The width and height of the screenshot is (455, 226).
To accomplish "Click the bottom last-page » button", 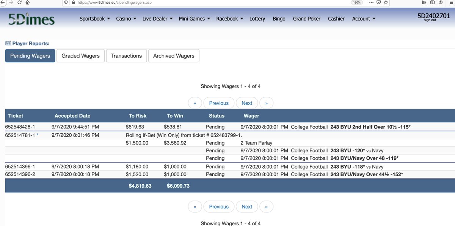I will (x=266, y=207).
